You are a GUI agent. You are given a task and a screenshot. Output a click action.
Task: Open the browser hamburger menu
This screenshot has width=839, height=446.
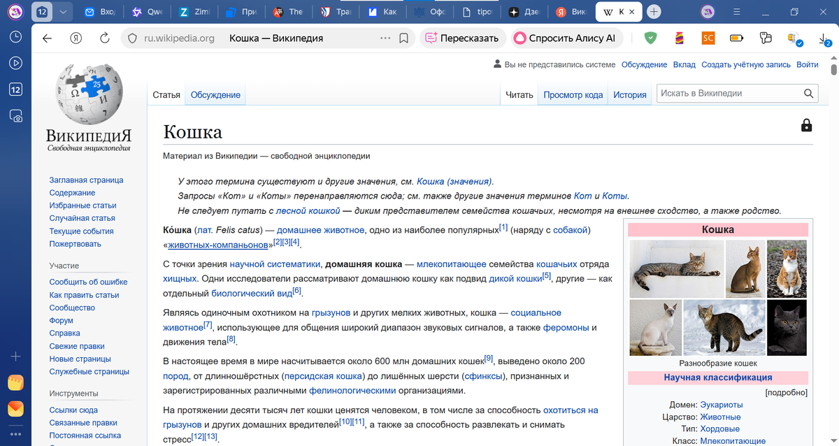click(x=737, y=12)
